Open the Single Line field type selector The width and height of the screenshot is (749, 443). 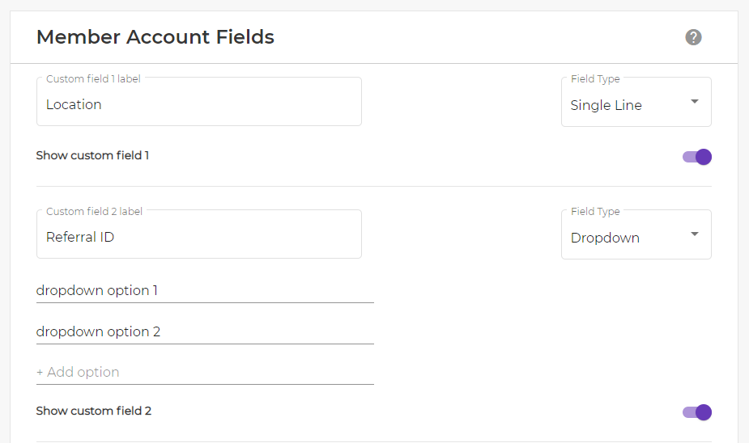[636, 102]
